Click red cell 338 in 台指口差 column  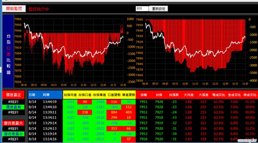pos(85,112)
